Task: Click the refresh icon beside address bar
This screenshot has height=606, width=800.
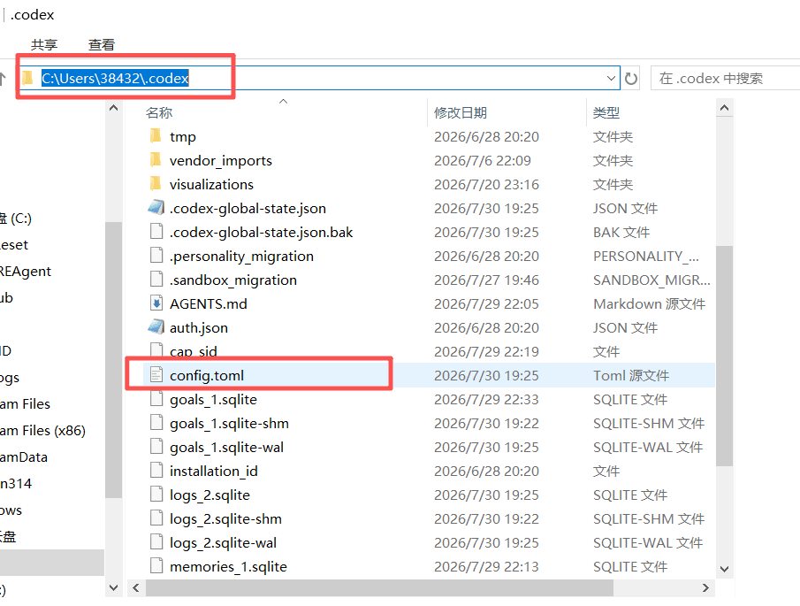Action: [631, 79]
